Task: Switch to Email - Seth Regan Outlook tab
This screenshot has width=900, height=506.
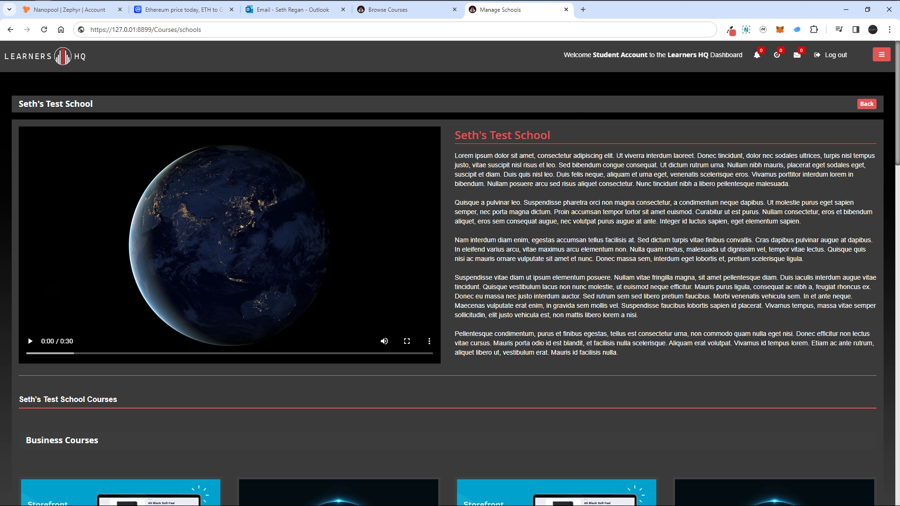Action: click(292, 9)
